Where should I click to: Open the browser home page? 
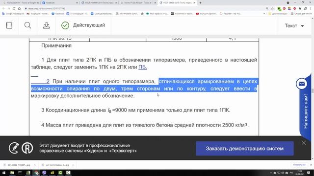[19, 9]
